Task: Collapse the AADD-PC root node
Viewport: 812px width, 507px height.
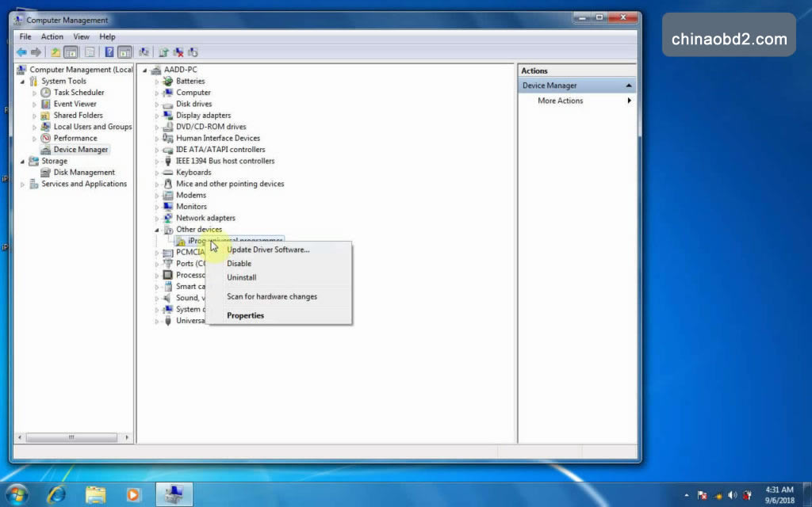Action: [145, 70]
